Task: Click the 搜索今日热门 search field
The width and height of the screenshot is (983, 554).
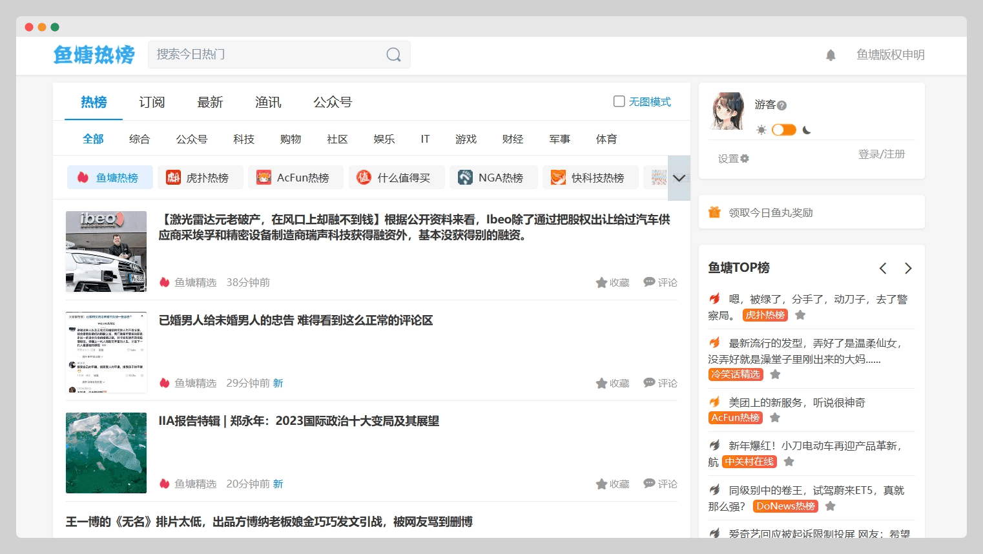Action: (x=268, y=55)
